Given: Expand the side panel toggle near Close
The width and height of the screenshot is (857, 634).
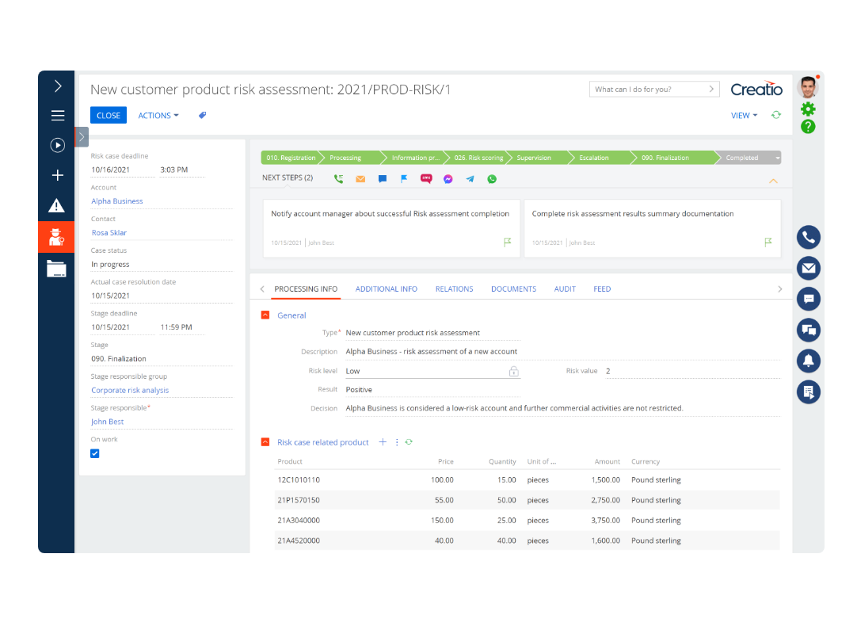Looking at the screenshot, I should tap(82, 137).
